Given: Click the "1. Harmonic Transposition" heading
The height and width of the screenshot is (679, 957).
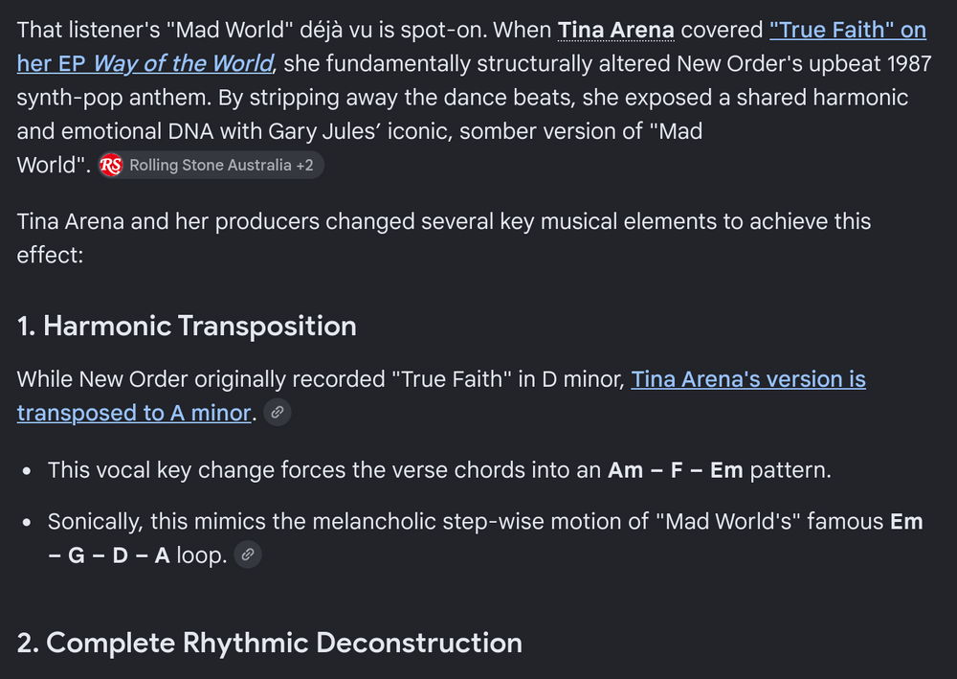Looking at the screenshot, I should pos(187,326).
